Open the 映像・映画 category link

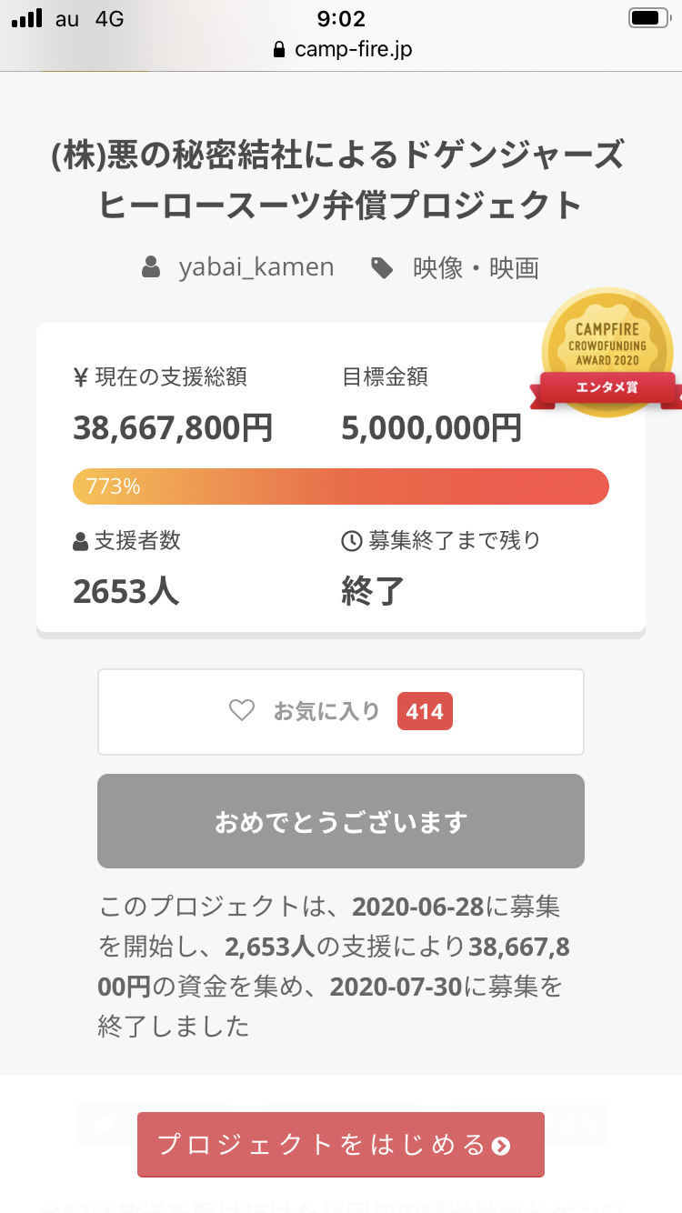click(x=476, y=267)
